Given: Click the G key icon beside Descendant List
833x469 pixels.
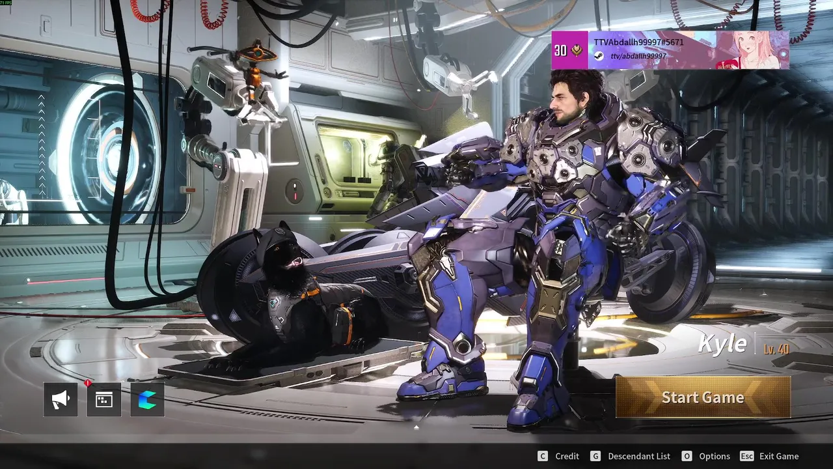Looking at the screenshot, I should click(x=595, y=456).
